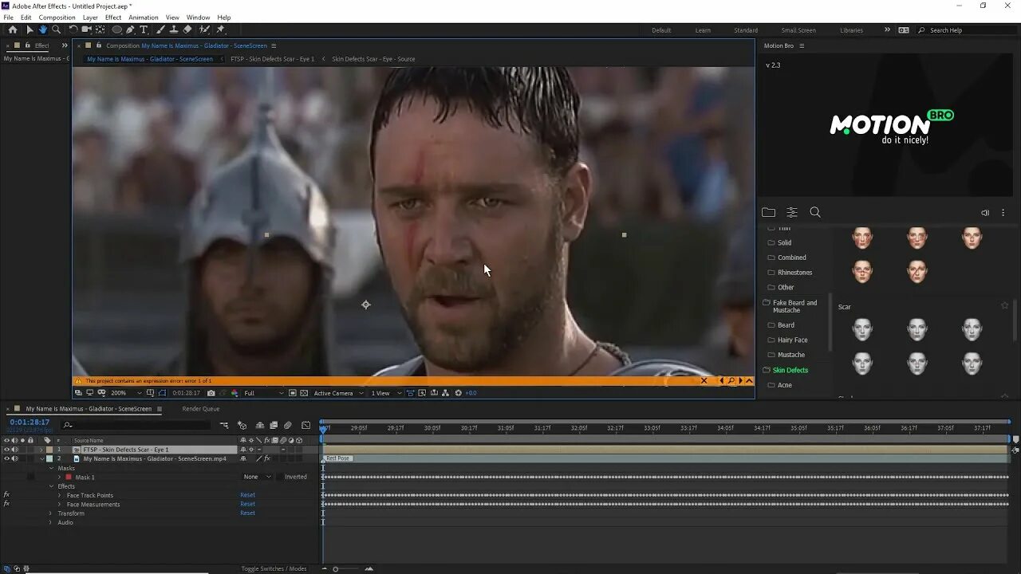This screenshot has width=1021, height=574.
Task: Hide the SceneScreen.mp4 layer video
Action: pos(7,458)
